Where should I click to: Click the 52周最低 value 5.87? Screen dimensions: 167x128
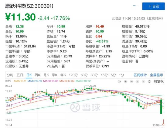[x=67, y=61]
